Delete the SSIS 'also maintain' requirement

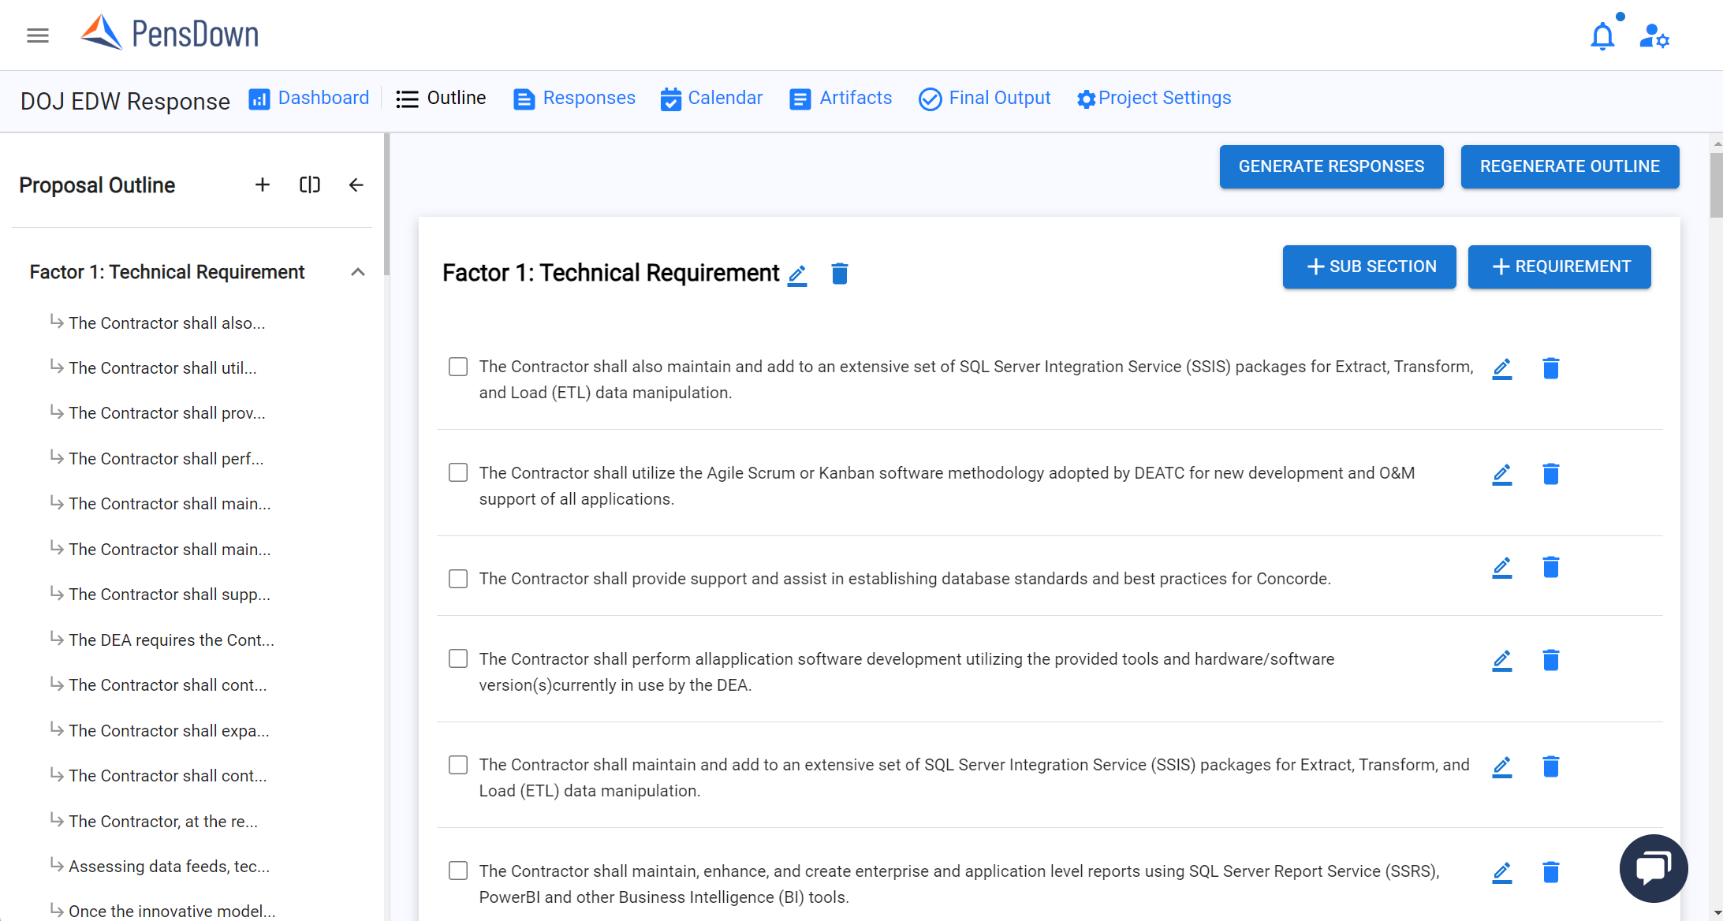pyautogui.click(x=1551, y=368)
